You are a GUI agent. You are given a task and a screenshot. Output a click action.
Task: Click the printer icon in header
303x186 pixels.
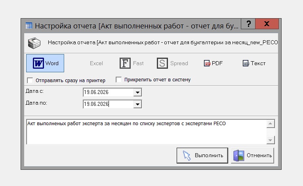tap(34, 43)
